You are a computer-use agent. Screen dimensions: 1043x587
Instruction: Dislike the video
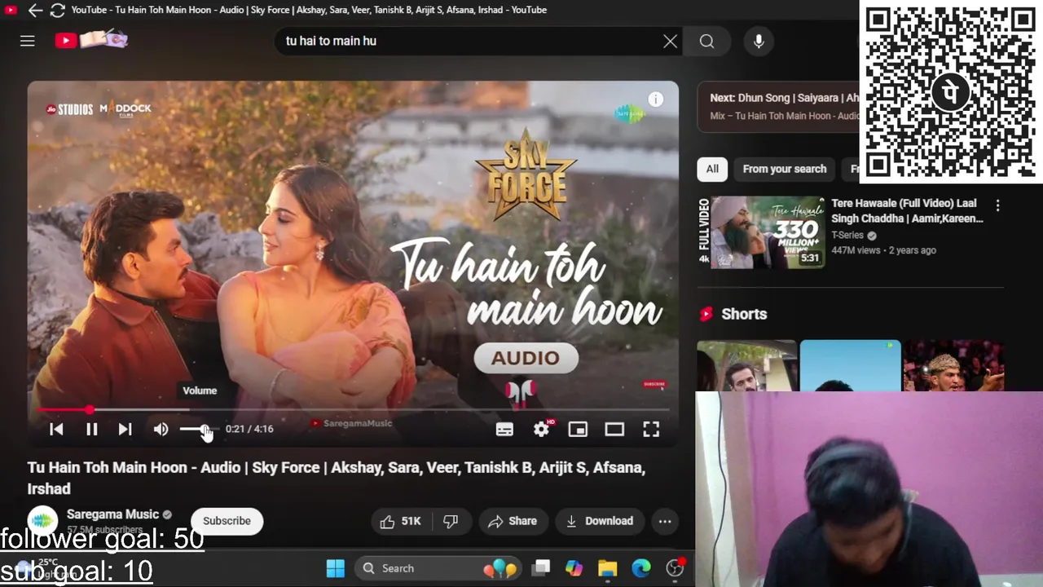[451, 521]
